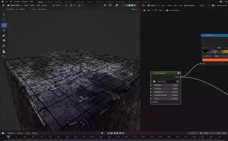Jump to timeline end
This screenshot has height=141, width=228.
123,133
